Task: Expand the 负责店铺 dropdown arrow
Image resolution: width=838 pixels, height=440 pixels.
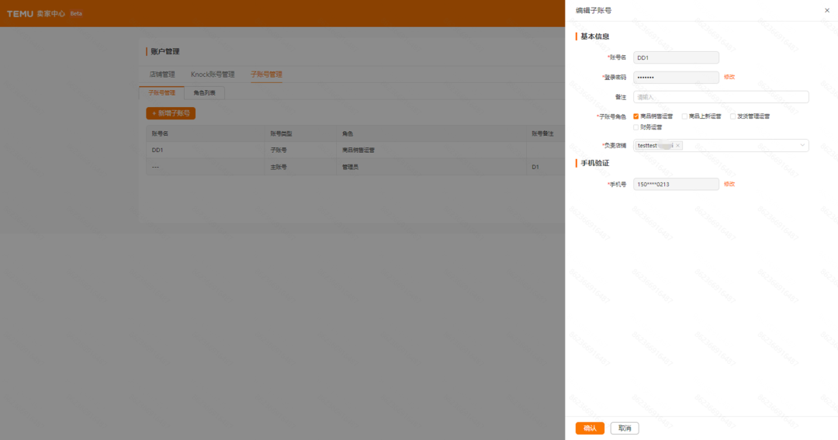Action: [802, 145]
